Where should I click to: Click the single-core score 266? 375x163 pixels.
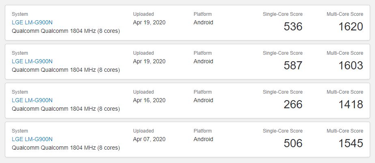coord(293,105)
